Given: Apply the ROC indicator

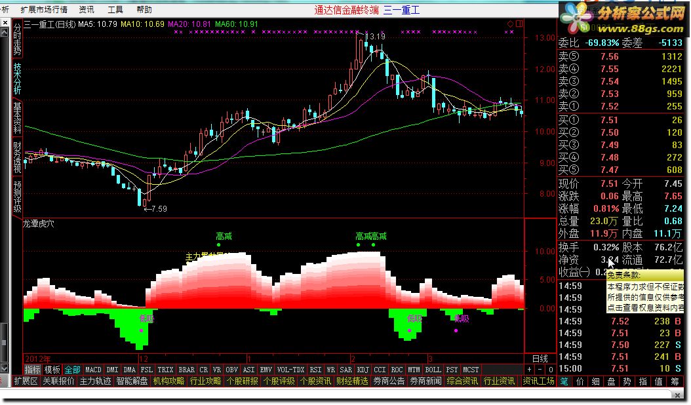Looking at the screenshot, I should click(x=397, y=370).
